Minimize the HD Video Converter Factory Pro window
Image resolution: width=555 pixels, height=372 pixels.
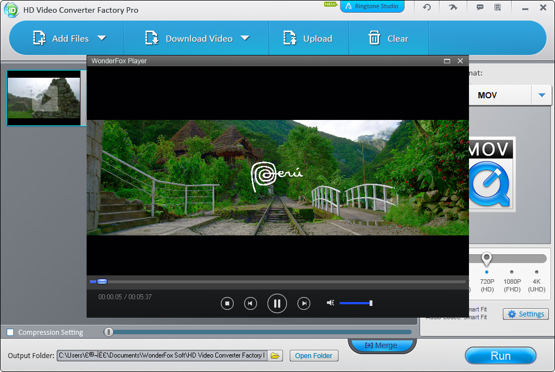[525, 8]
